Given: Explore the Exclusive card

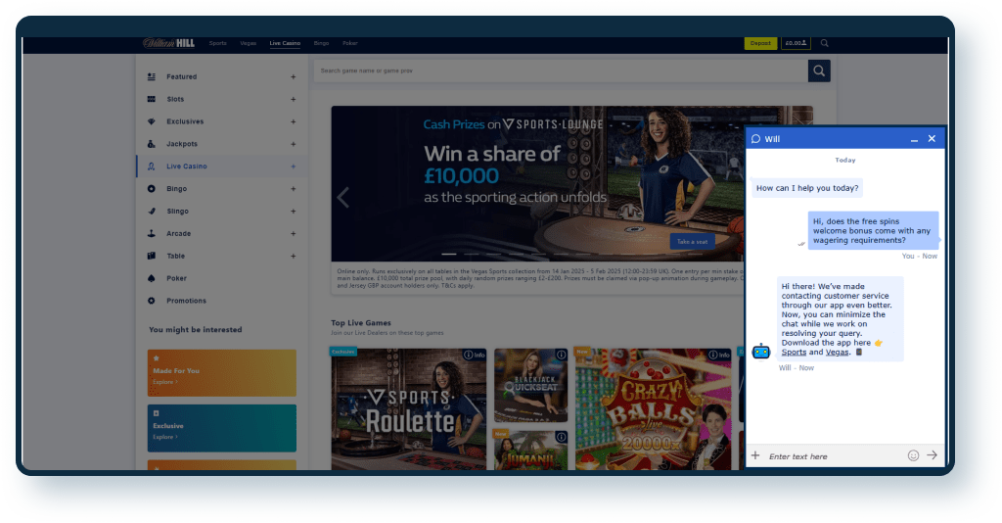Looking at the screenshot, I should coord(222,428).
